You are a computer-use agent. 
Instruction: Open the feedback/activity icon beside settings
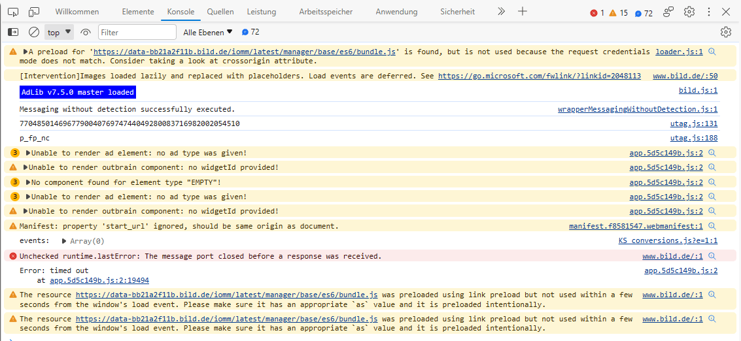[668, 12]
